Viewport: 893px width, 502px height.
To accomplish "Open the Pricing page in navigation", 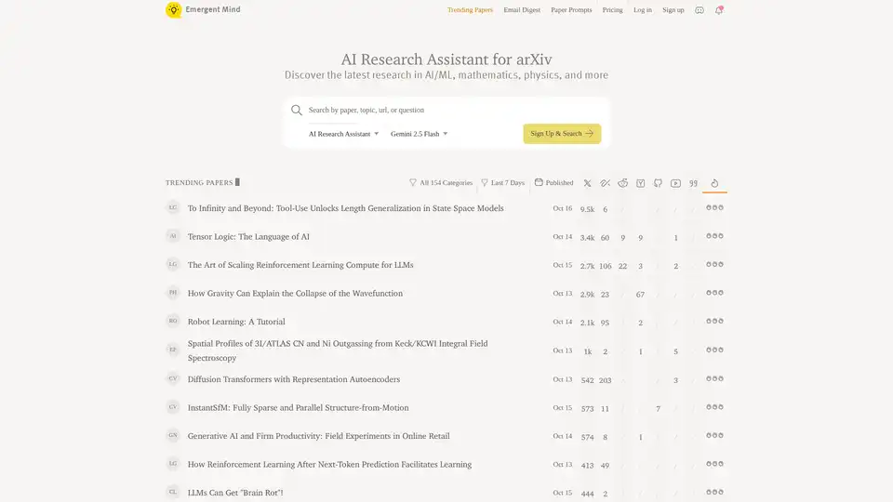I will click(612, 10).
